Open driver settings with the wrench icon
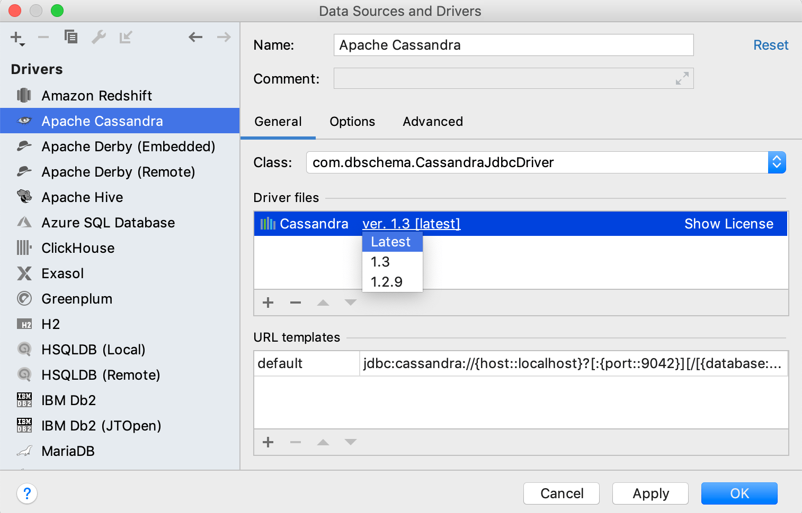 99,37
